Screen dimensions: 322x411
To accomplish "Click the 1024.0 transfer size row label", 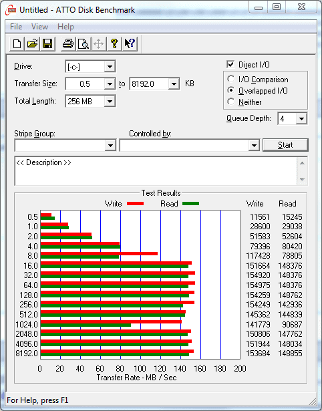I will tap(27, 325).
